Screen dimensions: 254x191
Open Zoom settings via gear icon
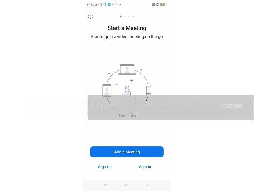(90, 17)
